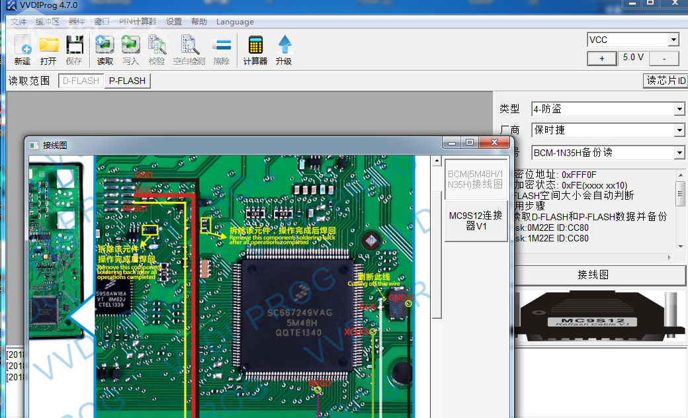Increase voltage with the plus button
This screenshot has width=688, height=418.
[602, 58]
